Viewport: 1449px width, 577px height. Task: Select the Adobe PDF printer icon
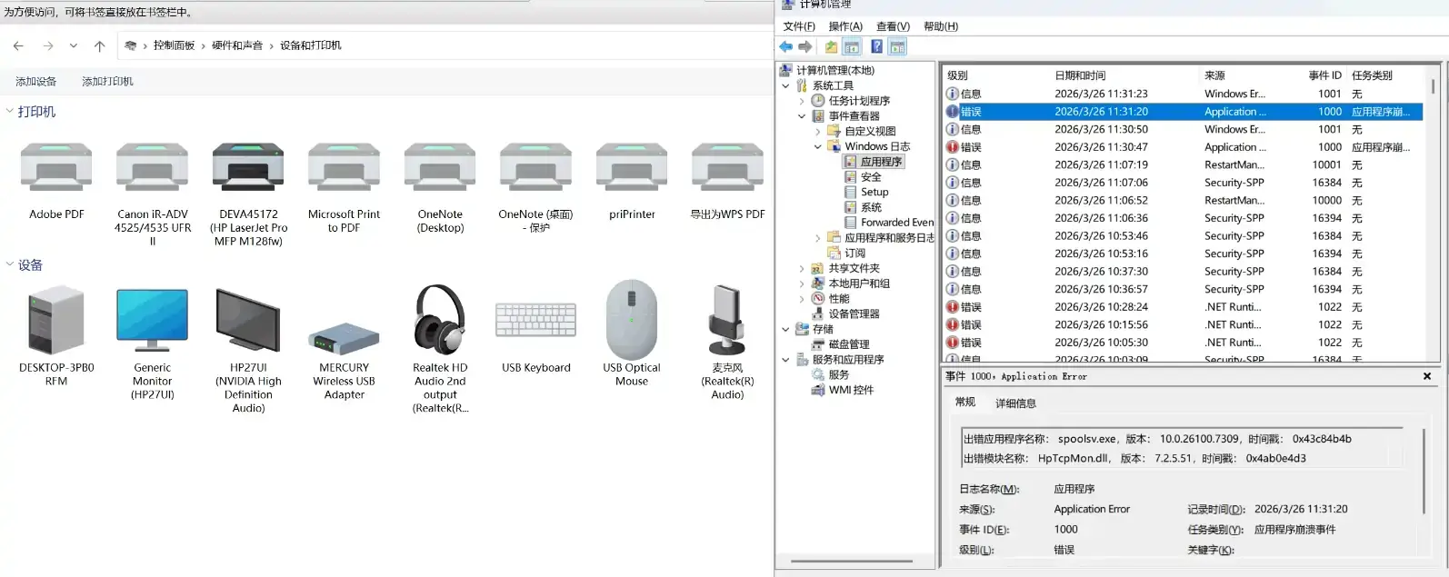click(x=56, y=167)
